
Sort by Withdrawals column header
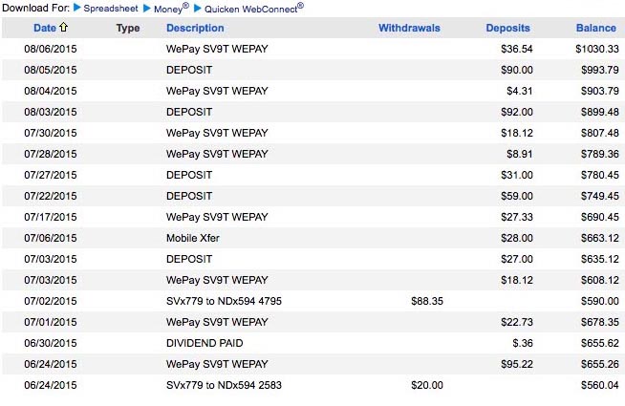pyautogui.click(x=409, y=28)
